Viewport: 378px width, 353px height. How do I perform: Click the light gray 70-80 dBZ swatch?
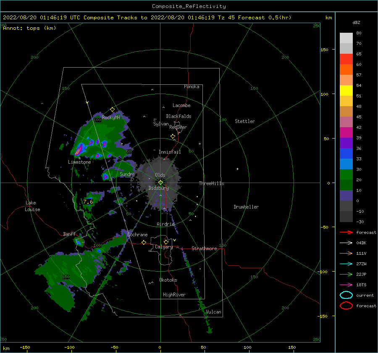tap(346, 38)
